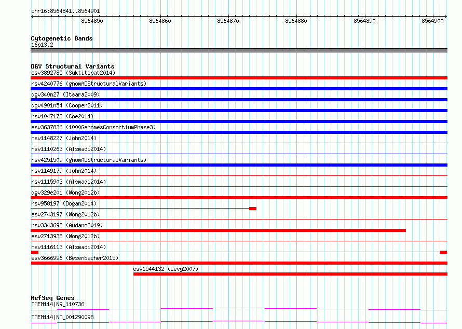The height and width of the screenshot is (329, 462).
Task: Click the thin blue line of nsv1110263
Action: pyautogui.click(x=239, y=154)
